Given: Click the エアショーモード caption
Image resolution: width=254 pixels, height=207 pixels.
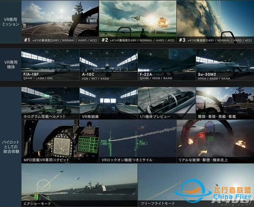Looking at the screenshot, I should (x=37, y=203).
